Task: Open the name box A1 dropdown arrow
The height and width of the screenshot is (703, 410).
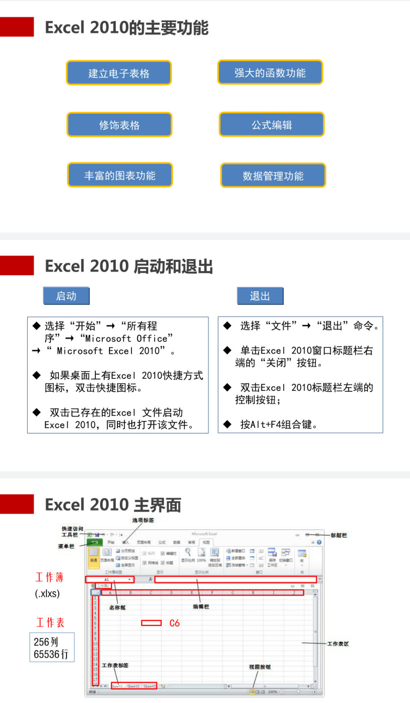Action: (130, 579)
